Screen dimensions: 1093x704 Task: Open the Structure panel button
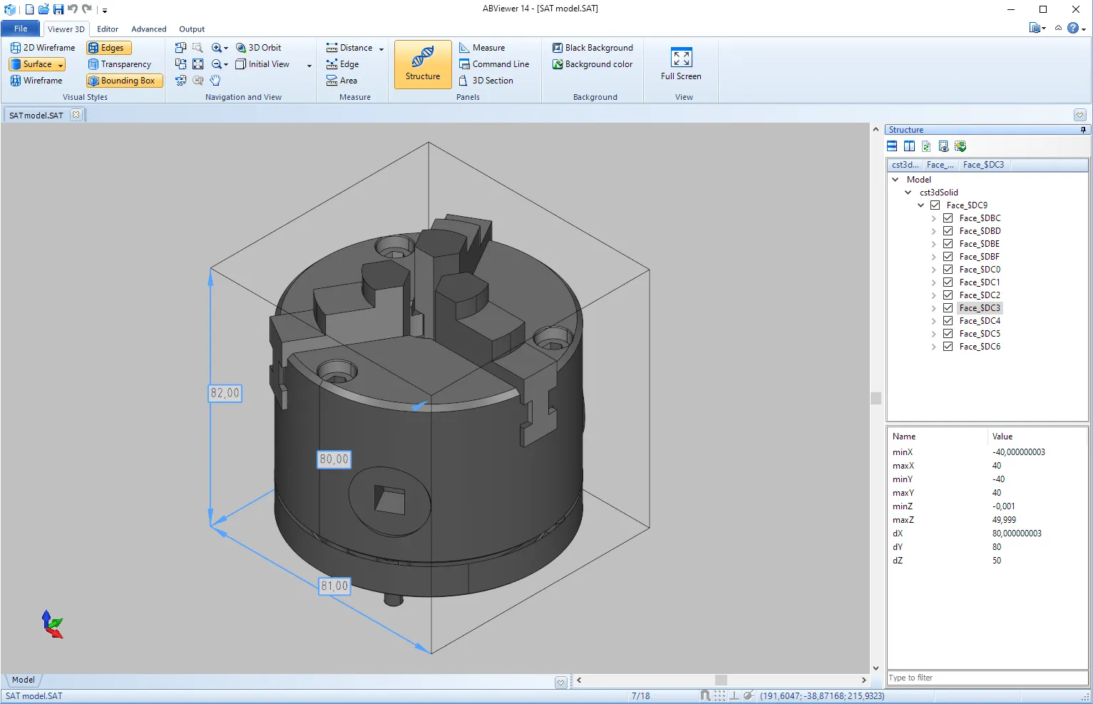[423, 64]
